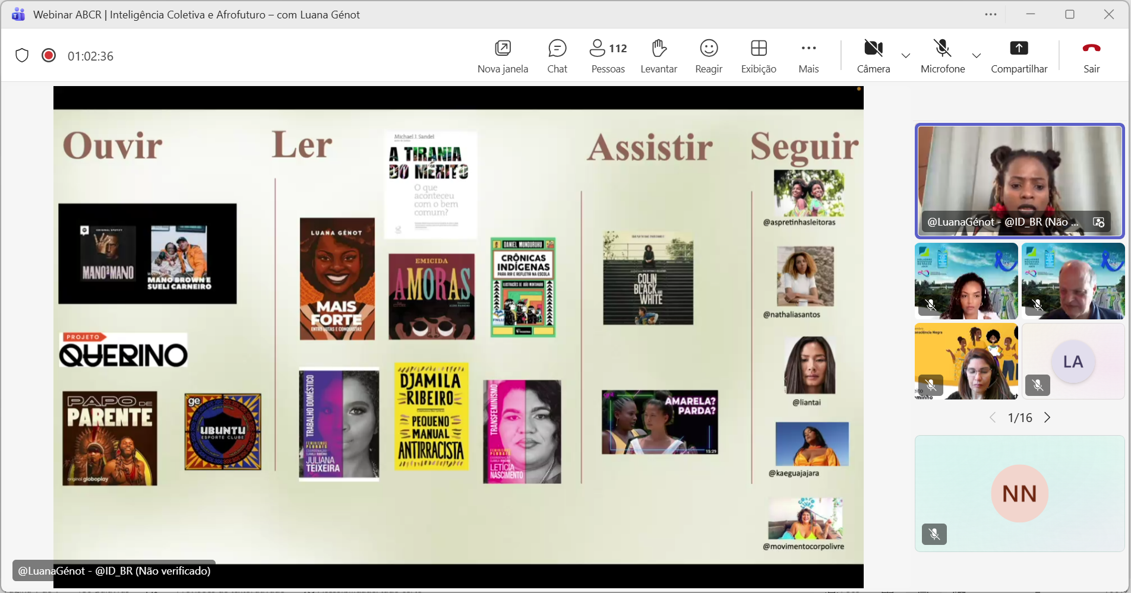
Task: Raise hand with Levantar button
Action: pos(659,56)
